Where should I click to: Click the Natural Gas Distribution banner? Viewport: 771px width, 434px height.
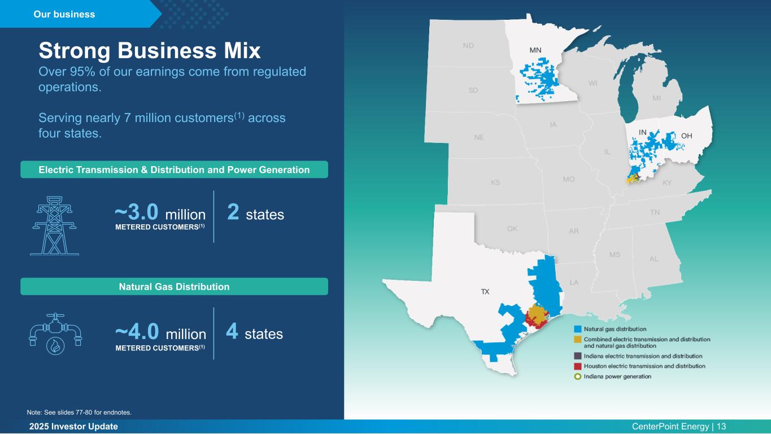pos(174,287)
